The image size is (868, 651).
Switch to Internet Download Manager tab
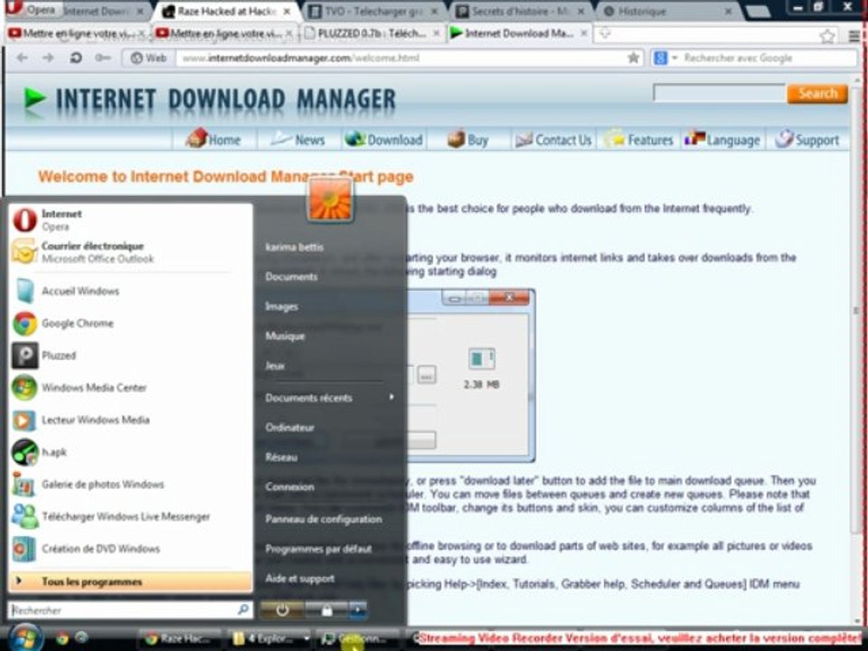519,33
